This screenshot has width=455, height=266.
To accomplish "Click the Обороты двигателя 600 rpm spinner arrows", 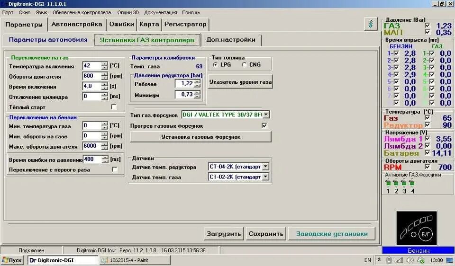I will click(104, 76).
